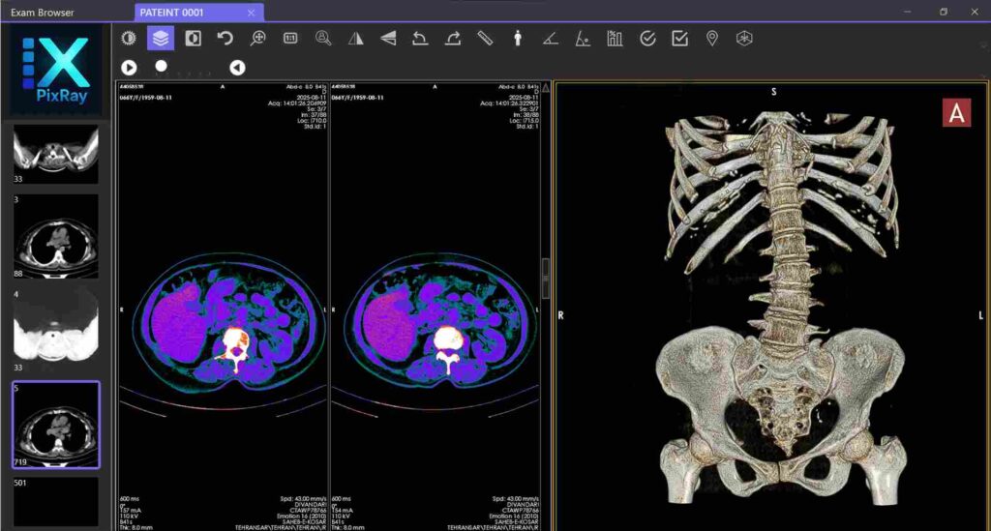
Task: Select the ruler measurement tool
Action: (x=485, y=39)
